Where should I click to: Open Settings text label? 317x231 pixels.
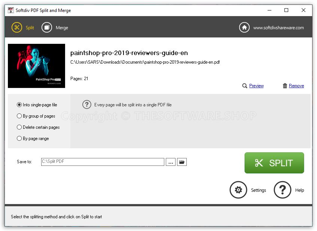[x=258, y=190]
